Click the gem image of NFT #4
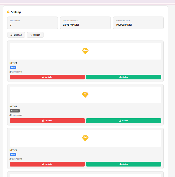This screenshot has height=177, width=175. point(85,51)
